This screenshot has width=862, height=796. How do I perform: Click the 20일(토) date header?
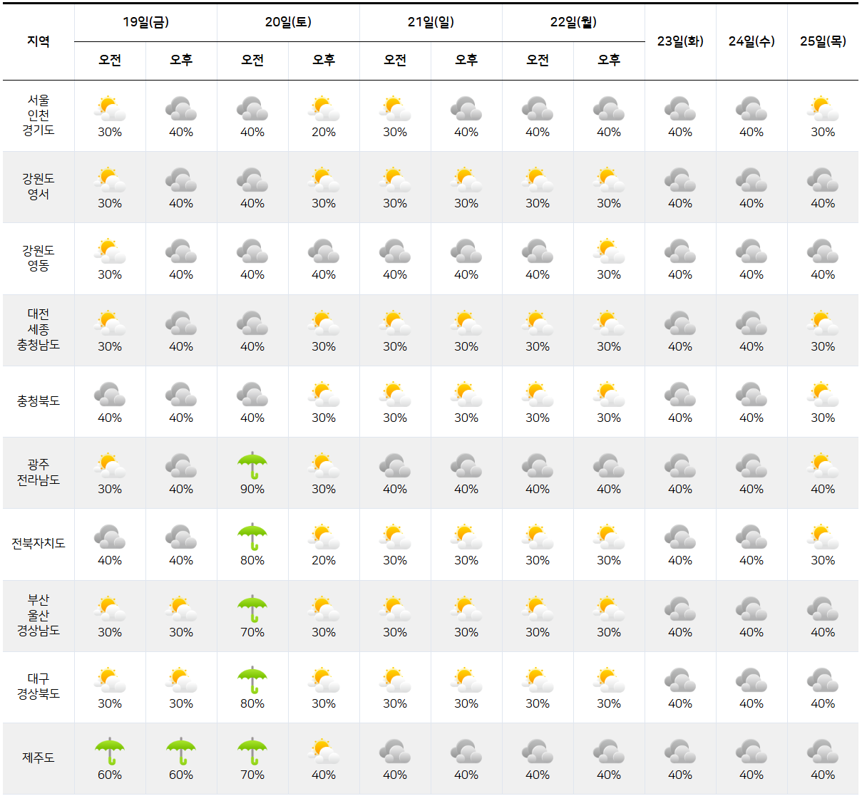pos(288,22)
